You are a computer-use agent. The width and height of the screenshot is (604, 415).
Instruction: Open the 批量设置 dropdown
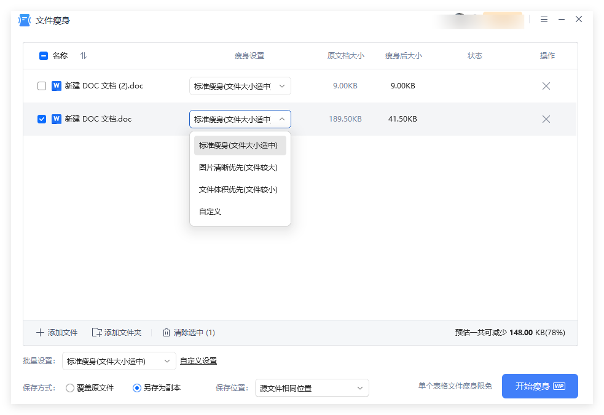tap(119, 361)
